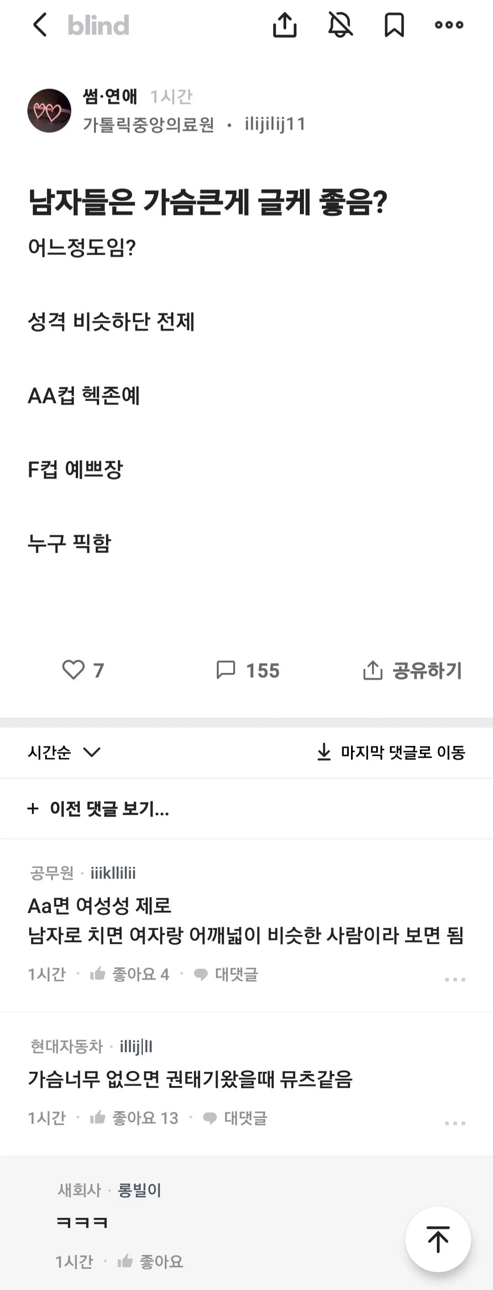Like the post with heart icon
This screenshot has height=1290, width=493.
coord(73,670)
